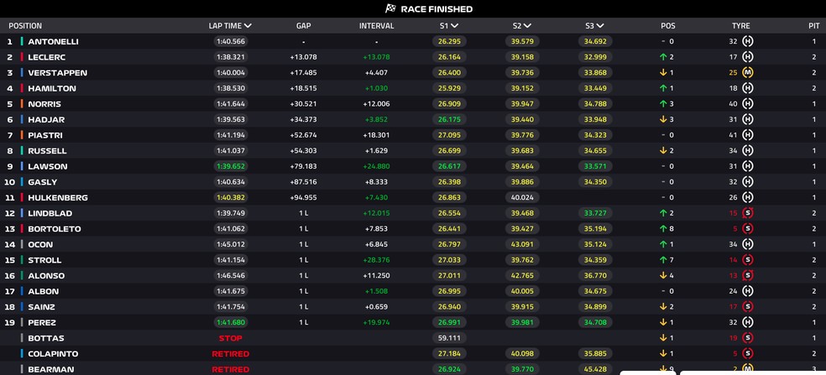Click Bottas's S1 time 59.111

pyautogui.click(x=449, y=338)
